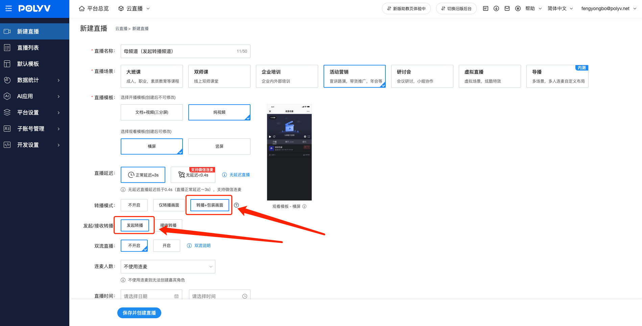
Task: Open the 简体中文 language dropdown
Action: pos(560,9)
